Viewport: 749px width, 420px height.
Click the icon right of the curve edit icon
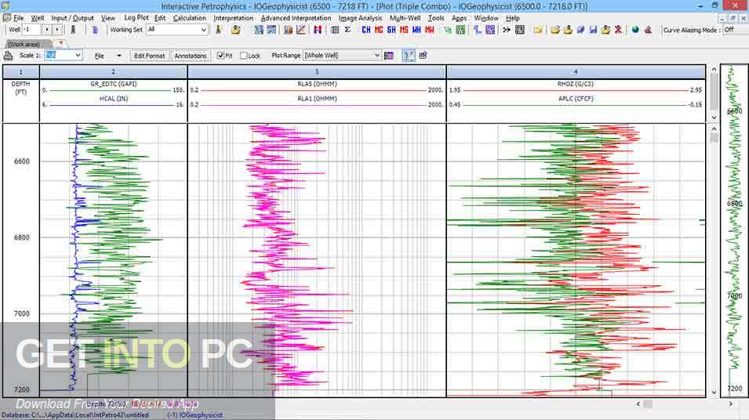tap(423, 56)
